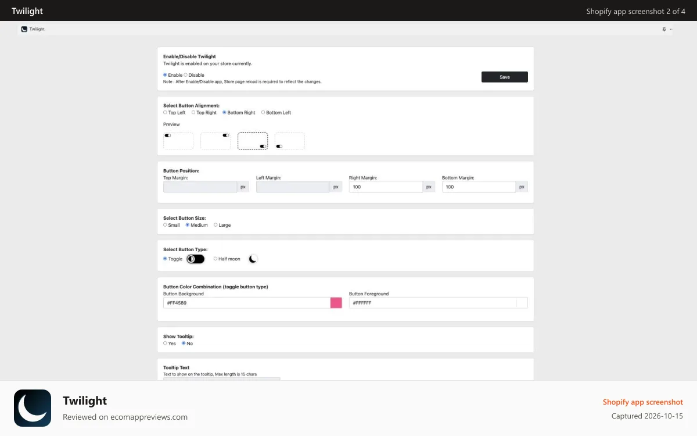The image size is (697, 436).
Task: Click the Button Position heading
Action: coord(181,171)
